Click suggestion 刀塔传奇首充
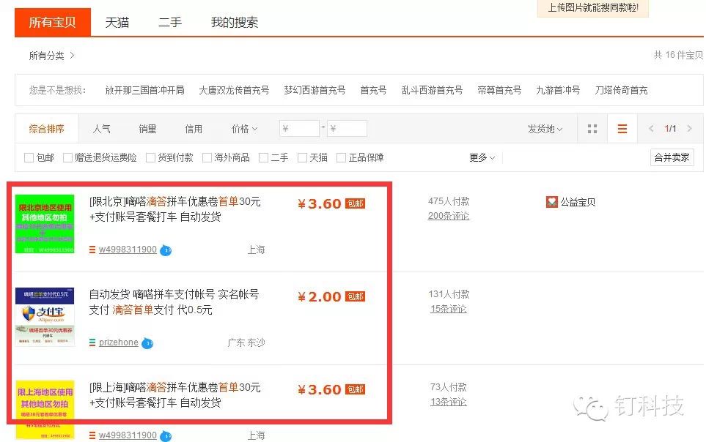Viewport: 706px width, 442px height. tap(622, 91)
